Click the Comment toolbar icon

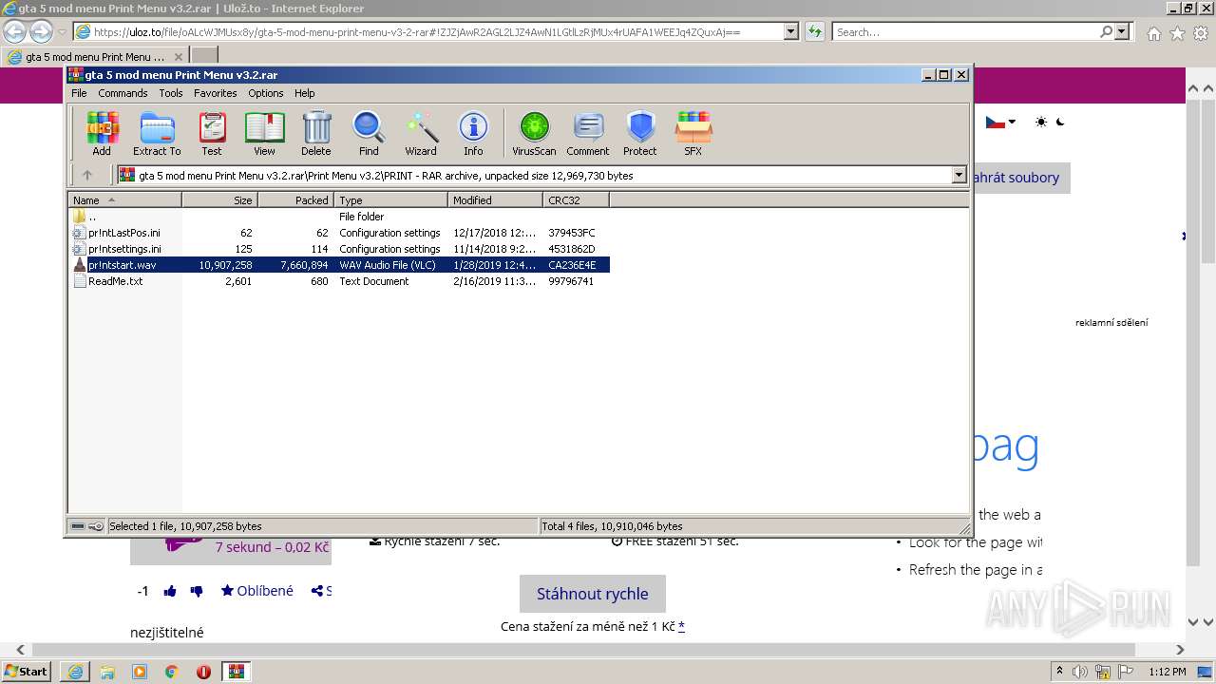pyautogui.click(x=588, y=134)
